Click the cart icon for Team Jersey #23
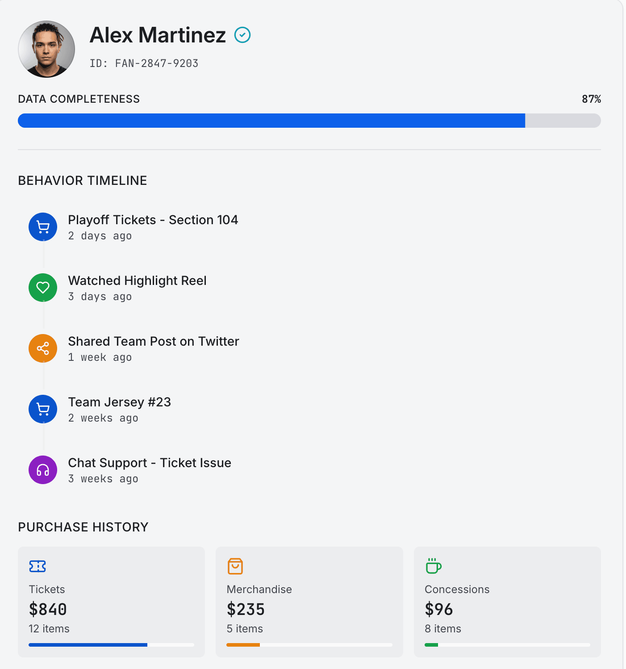Screen dimensions: 626x669 coord(43,409)
